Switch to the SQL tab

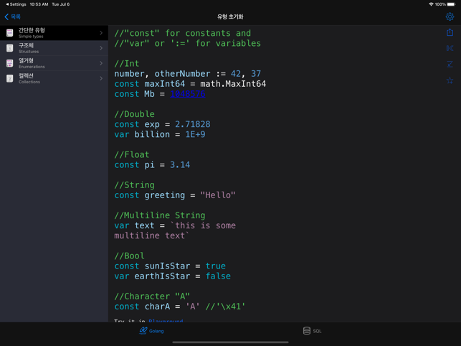(313, 331)
